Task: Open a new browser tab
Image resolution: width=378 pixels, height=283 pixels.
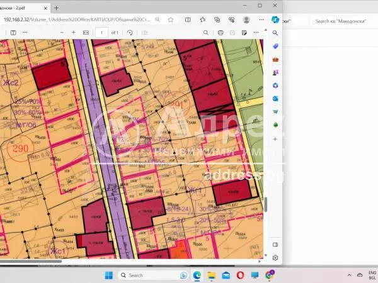Action: coord(57,8)
